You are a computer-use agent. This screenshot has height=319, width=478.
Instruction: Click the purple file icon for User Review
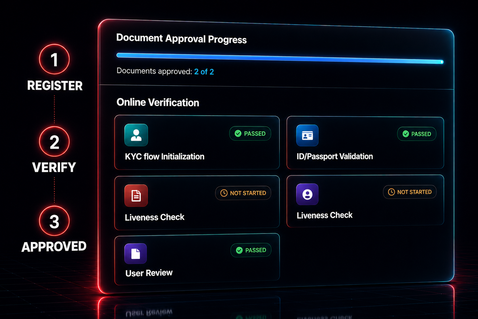click(135, 254)
